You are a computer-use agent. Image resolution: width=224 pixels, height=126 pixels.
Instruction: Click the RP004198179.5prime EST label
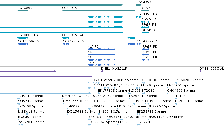165,117
